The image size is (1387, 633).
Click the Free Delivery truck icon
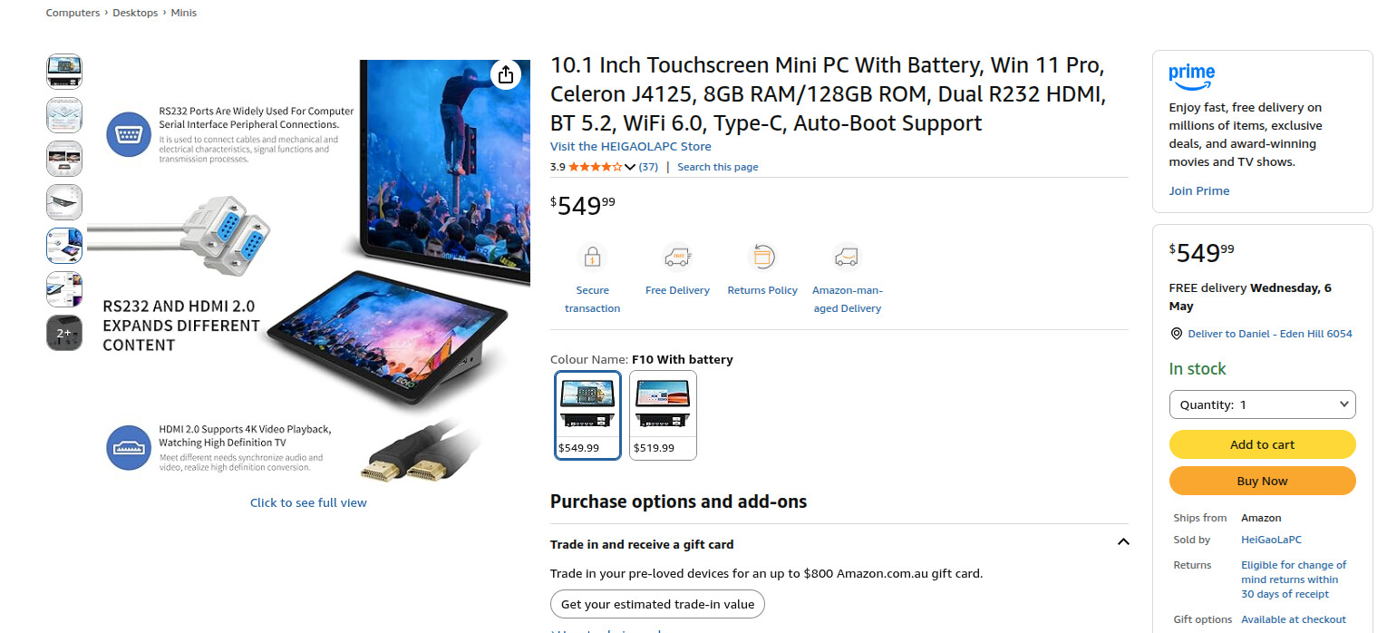[x=677, y=257]
